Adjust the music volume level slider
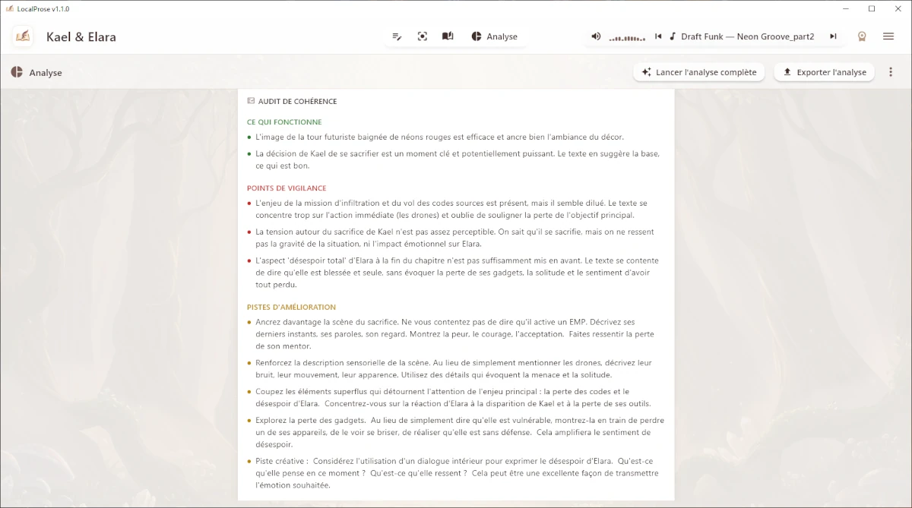912x508 pixels. click(628, 37)
